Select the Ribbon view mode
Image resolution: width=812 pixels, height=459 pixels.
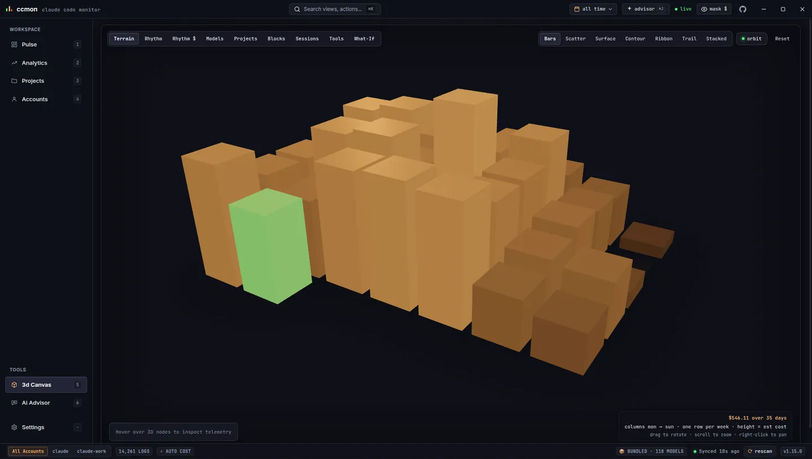pos(664,39)
